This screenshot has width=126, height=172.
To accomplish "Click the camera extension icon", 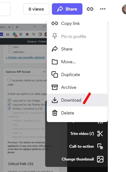I will [8, 35].
